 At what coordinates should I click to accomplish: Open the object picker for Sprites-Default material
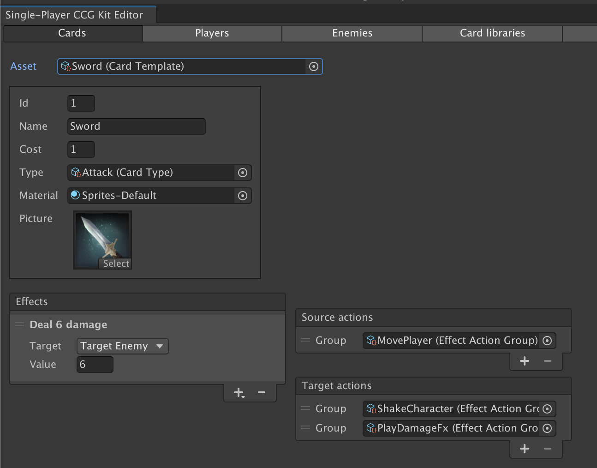243,196
